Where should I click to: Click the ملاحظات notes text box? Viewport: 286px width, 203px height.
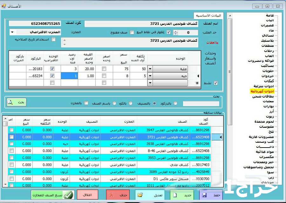130,42
